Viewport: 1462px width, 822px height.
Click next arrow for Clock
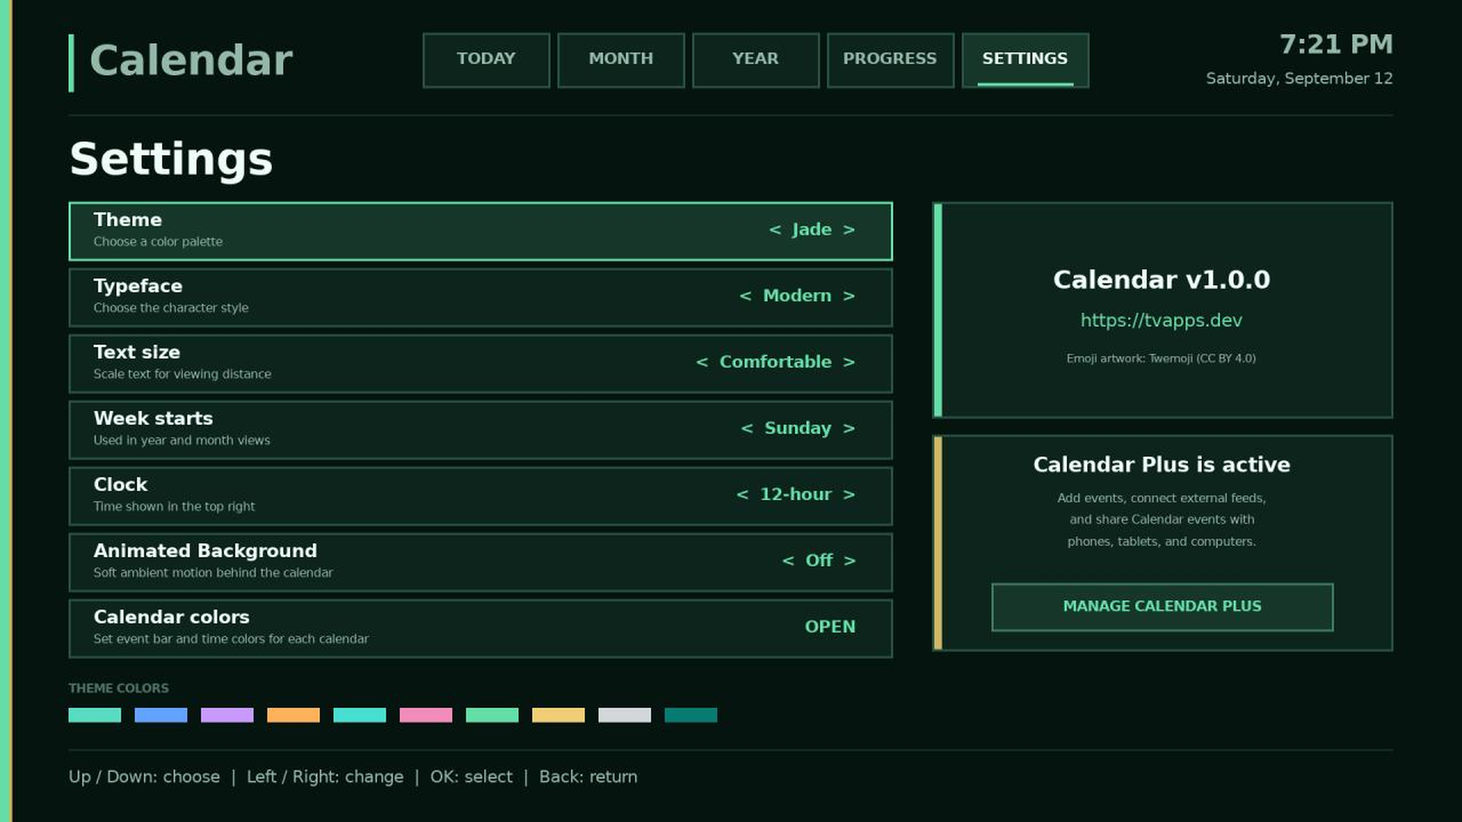pos(849,495)
